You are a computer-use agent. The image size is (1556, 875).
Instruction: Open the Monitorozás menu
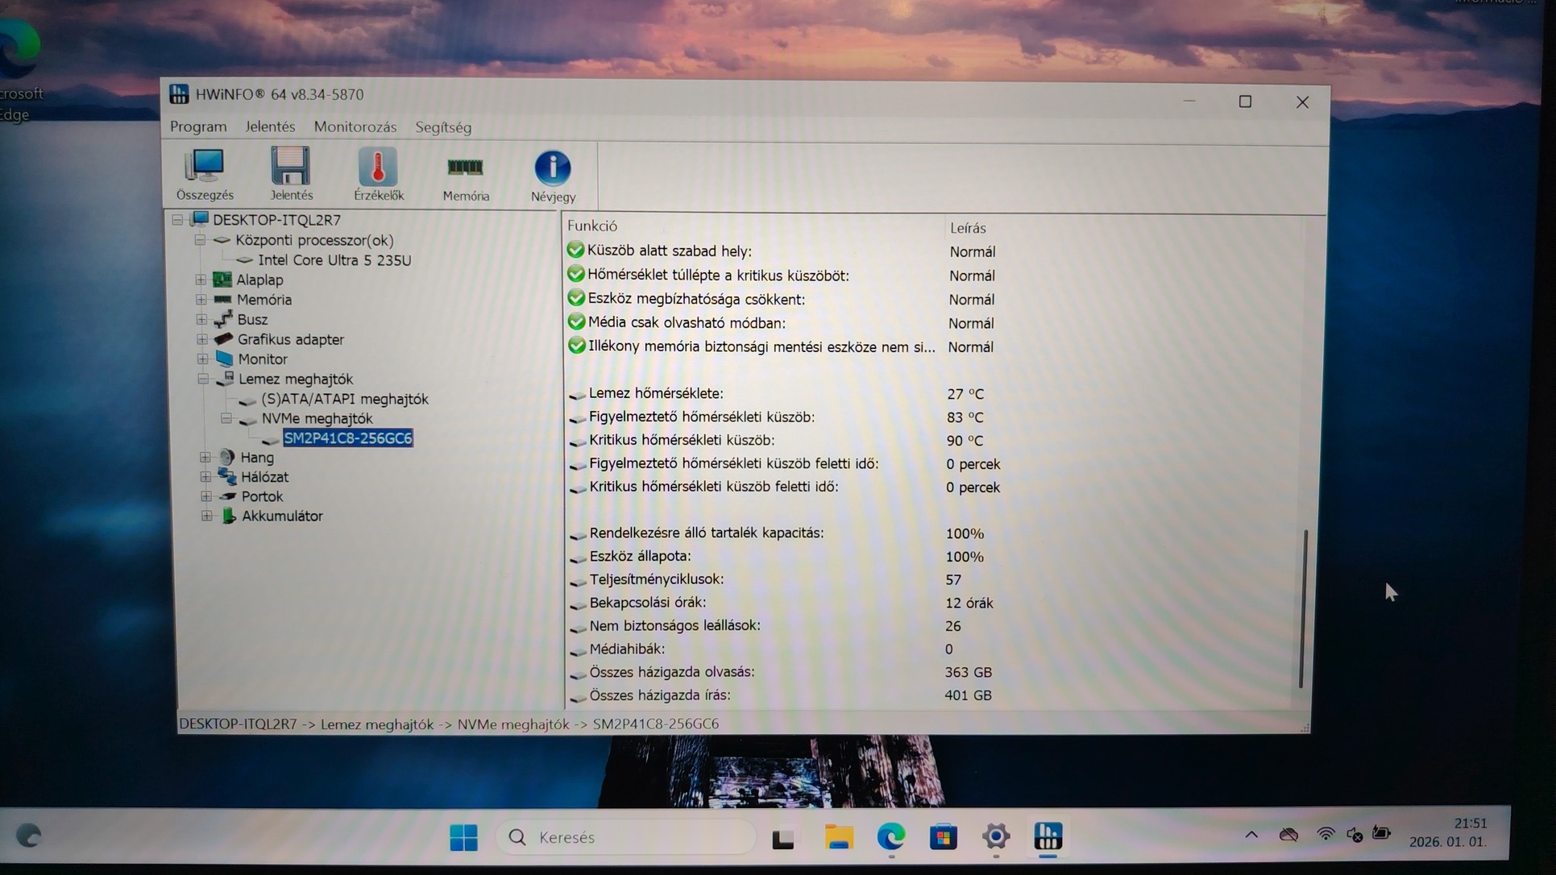355,127
